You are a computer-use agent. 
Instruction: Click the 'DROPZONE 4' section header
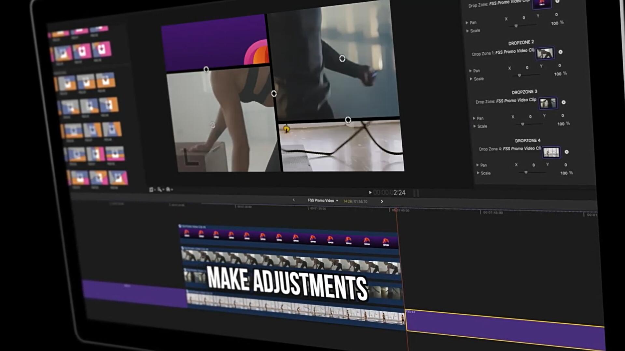click(x=528, y=140)
